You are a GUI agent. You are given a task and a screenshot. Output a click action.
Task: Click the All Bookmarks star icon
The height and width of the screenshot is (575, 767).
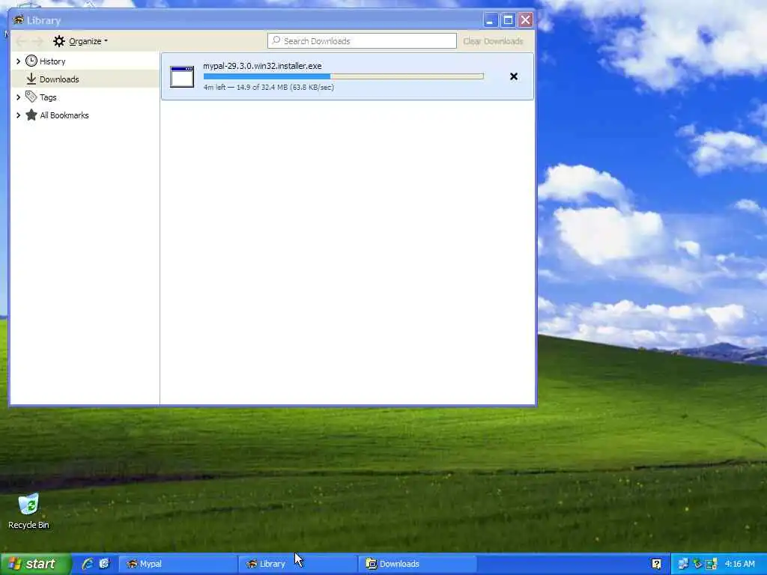pos(31,115)
